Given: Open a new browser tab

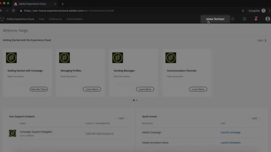Looking at the screenshot, I should pyautogui.click(x=63, y=4).
